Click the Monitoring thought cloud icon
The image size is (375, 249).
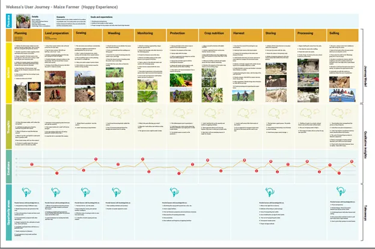(x=151, y=113)
